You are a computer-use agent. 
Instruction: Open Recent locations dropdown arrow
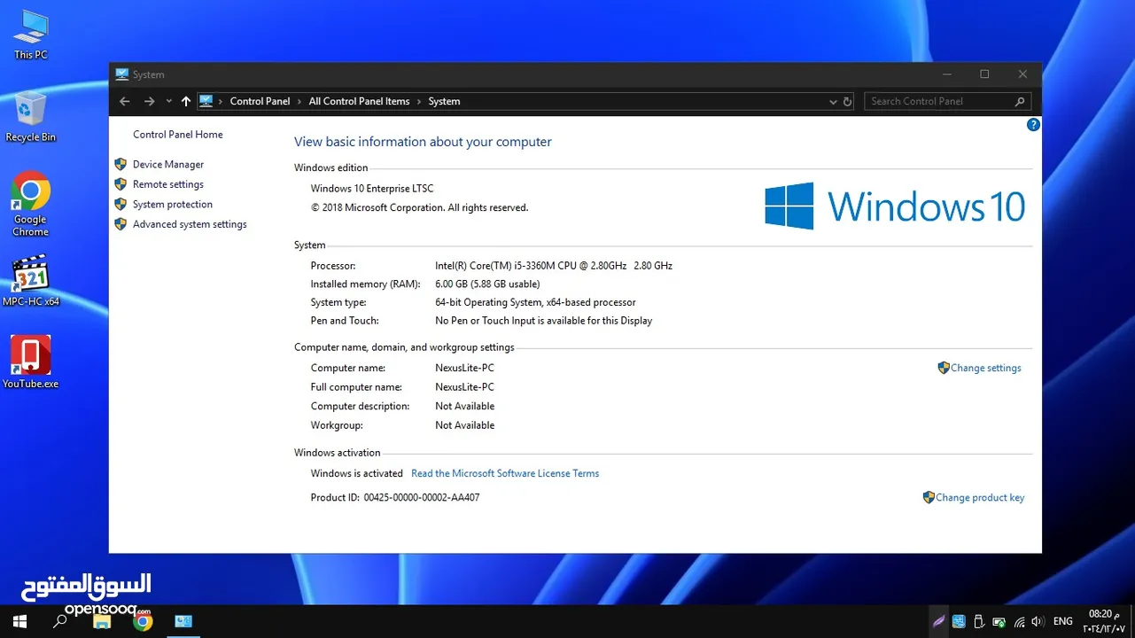click(168, 101)
